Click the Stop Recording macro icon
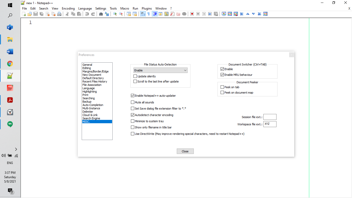 pyautogui.click(x=198, y=14)
